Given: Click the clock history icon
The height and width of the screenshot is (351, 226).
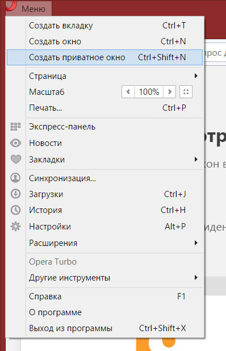Looking at the screenshot, I should pos(15,210).
